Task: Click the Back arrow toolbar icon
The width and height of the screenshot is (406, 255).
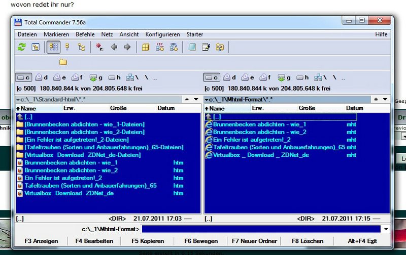Action: pos(114,47)
